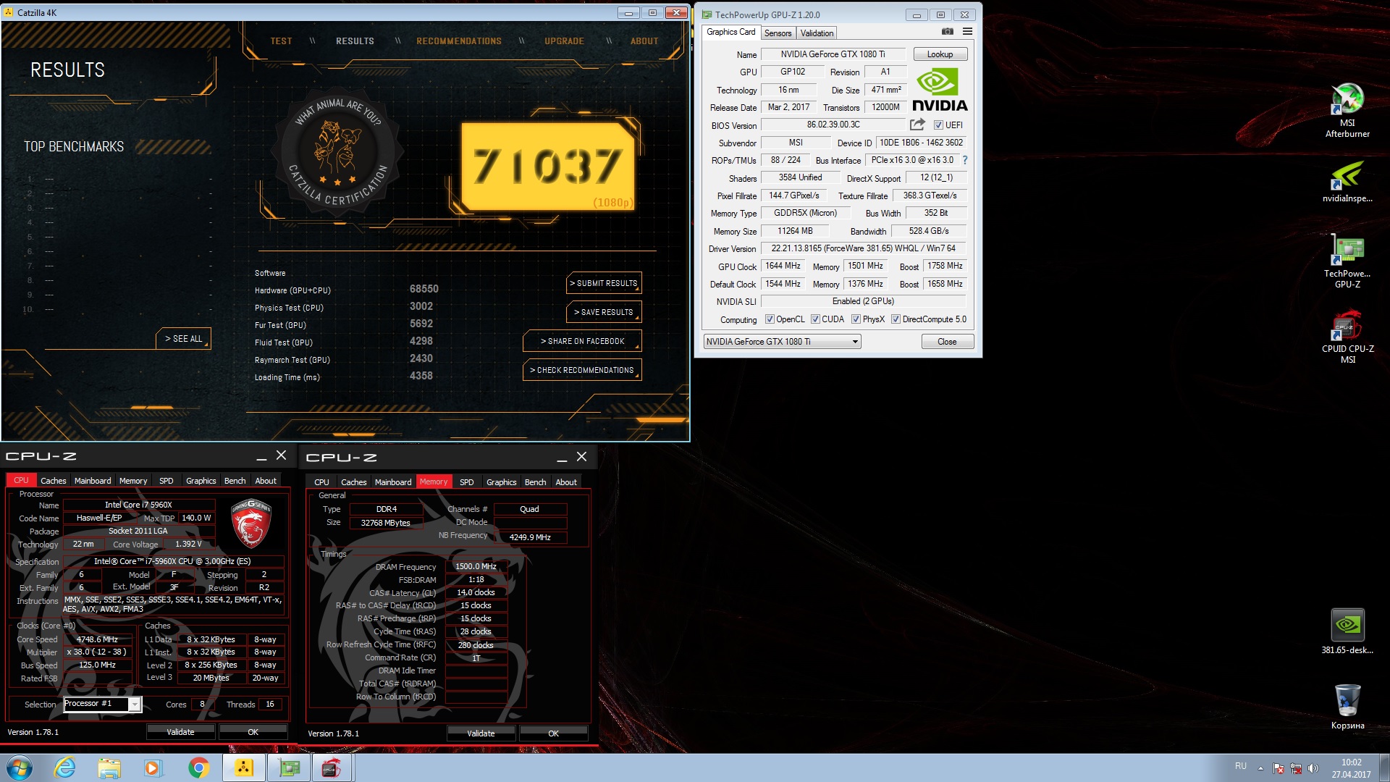This screenshot has height=782, width=1390.
Task: Open the Action Center flag tray icon
Action: pyautogui.click(x=1279, y=768)
